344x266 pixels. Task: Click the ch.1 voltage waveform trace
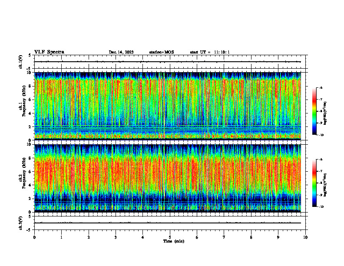pos(168,62)
